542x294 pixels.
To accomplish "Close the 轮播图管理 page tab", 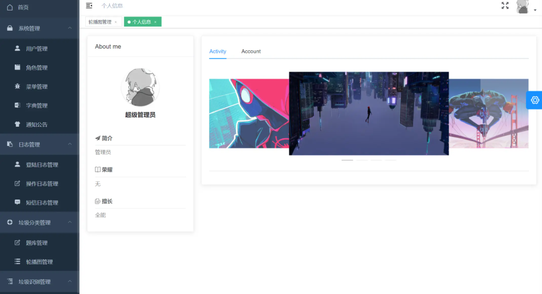I will tap(116, 22).
